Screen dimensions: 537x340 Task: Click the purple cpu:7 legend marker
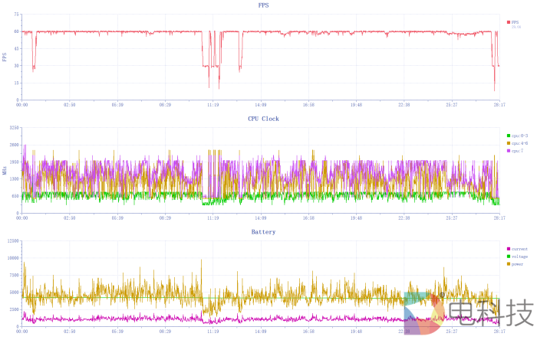pyautogui.click(x=509, y=151)
